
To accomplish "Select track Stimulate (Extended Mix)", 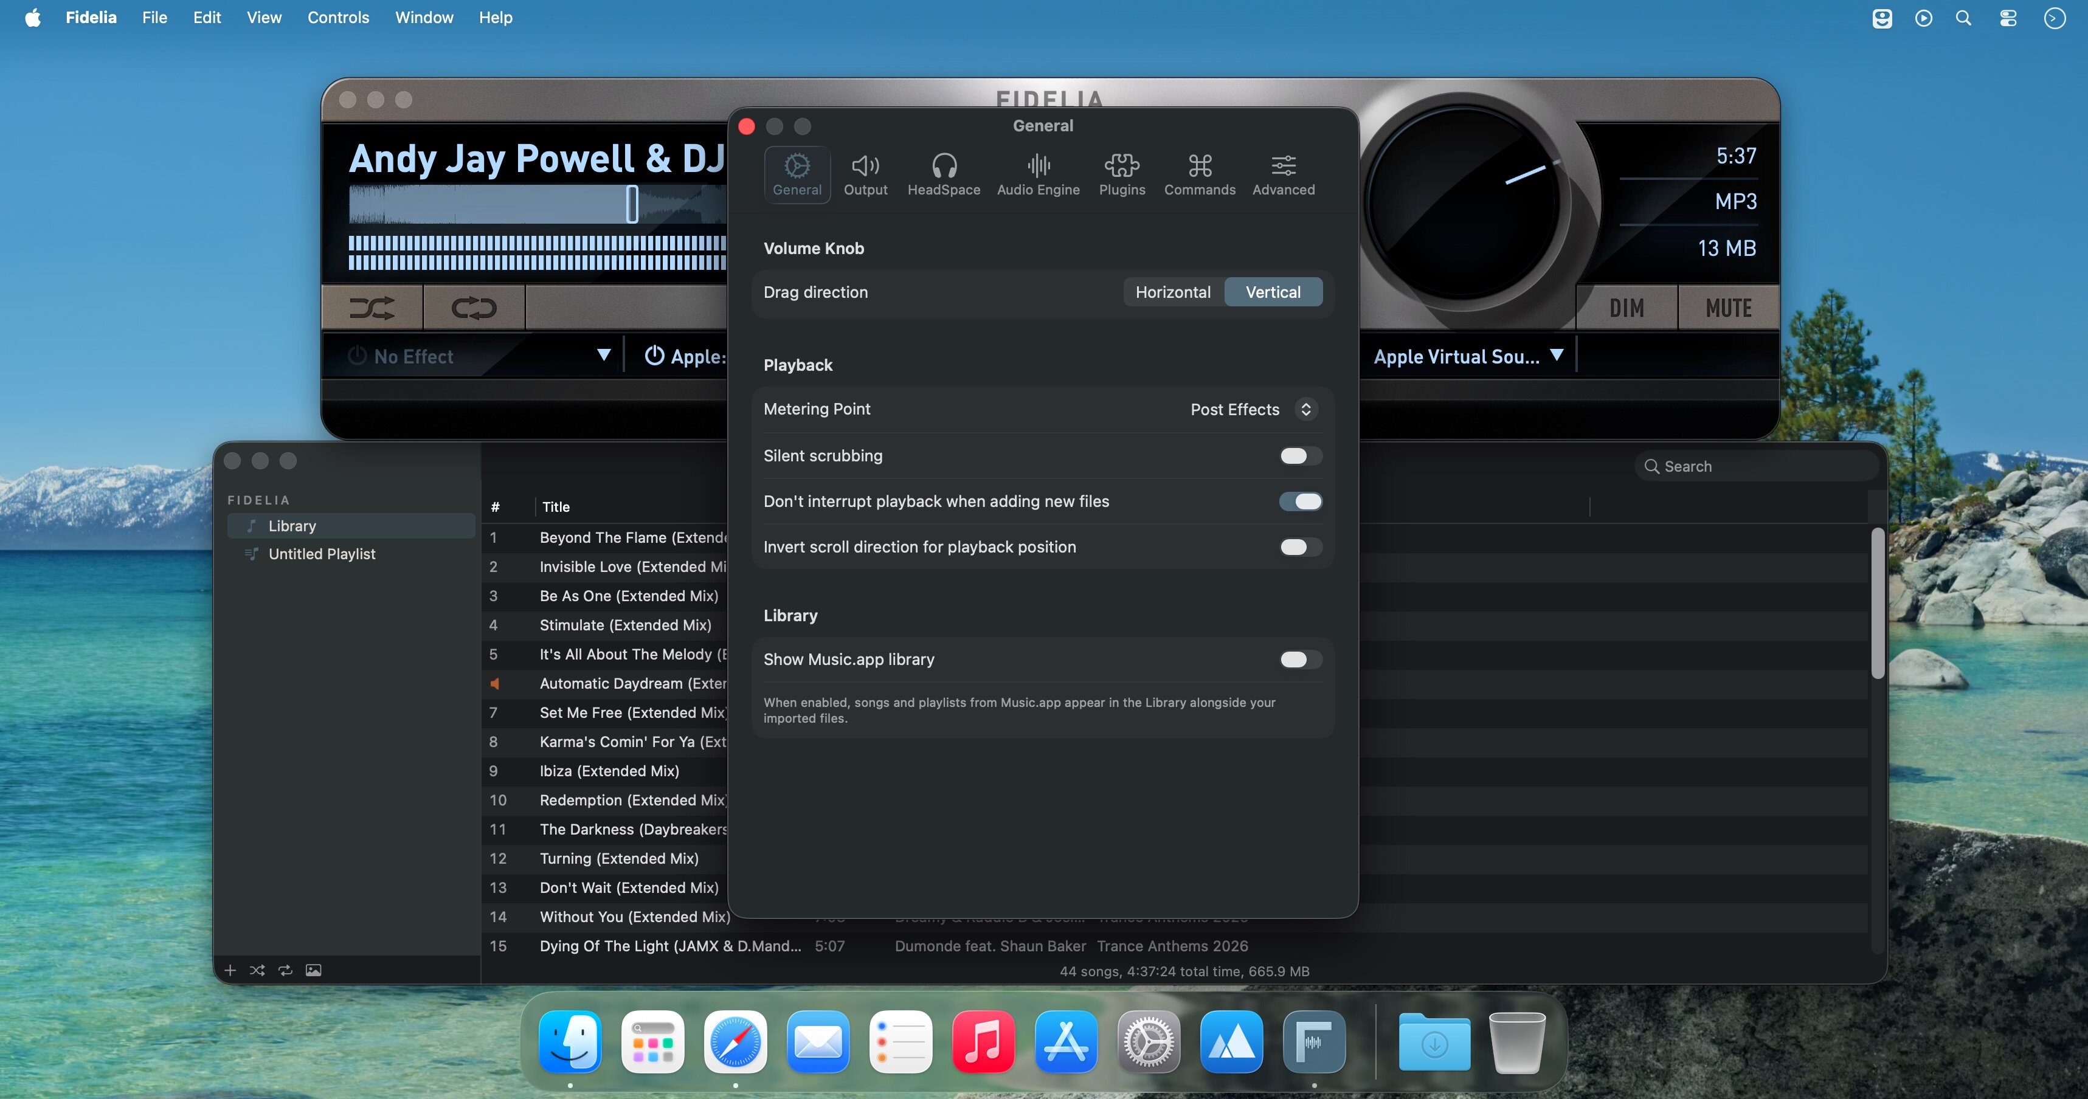I will (626, 625).
